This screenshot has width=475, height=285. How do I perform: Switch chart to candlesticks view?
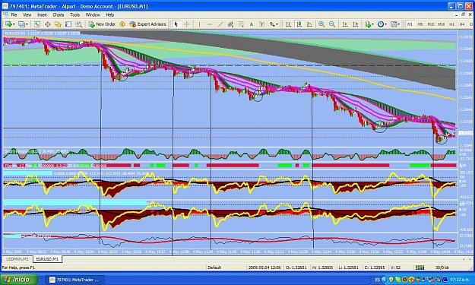299,24
